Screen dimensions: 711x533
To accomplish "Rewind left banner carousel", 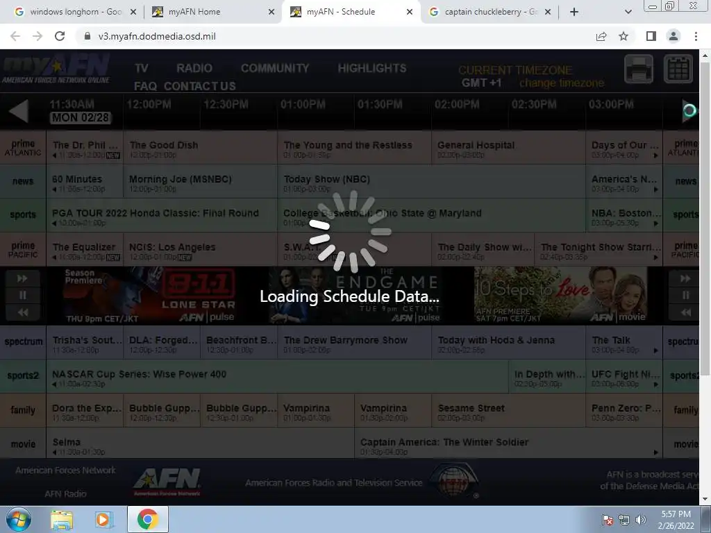I will pyautogui.click(x=22, y=312).
